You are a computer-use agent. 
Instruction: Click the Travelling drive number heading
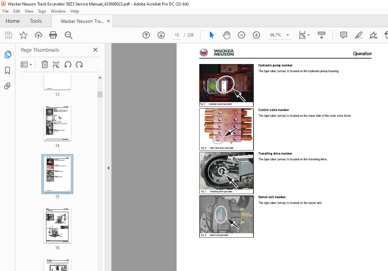275,154
